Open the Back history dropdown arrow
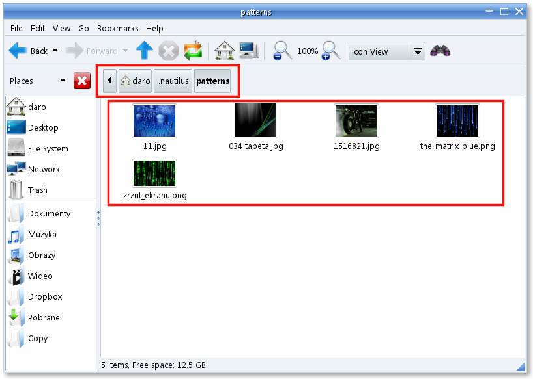Screen dimensions: 533x379 [x=55, y=51]
